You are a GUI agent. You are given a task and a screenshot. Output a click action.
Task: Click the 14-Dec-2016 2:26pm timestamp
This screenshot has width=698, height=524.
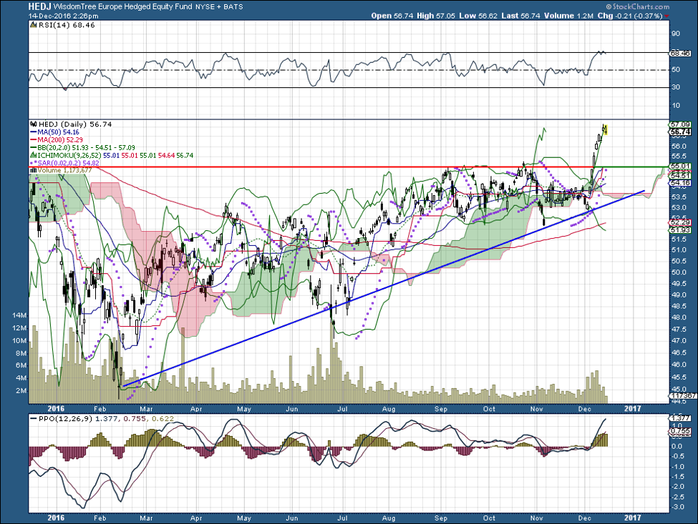click(x=63, y=16)
